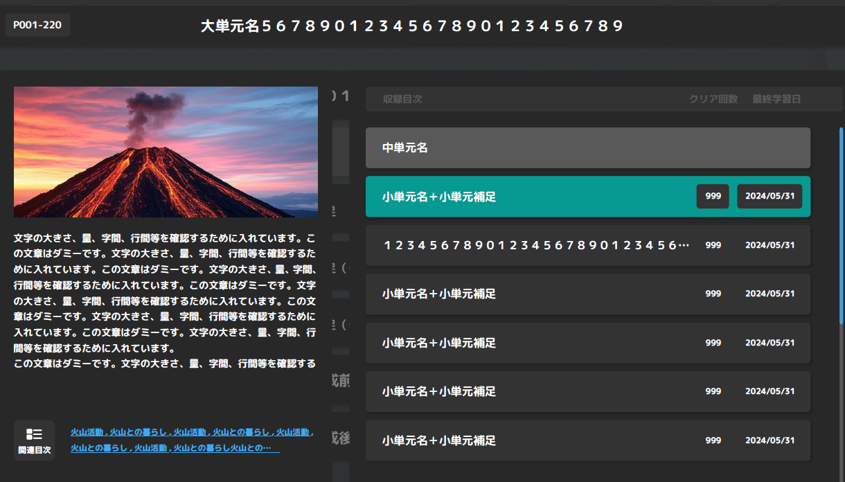Click the 大単元名 title at the top

pyautogui.click(x=412, y=26)
